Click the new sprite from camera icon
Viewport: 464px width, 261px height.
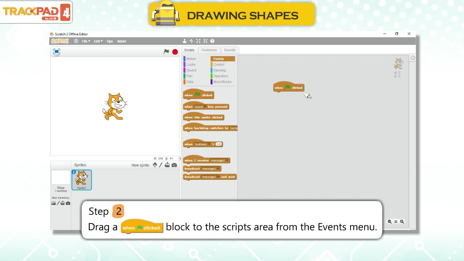click(x=174, y=165)
